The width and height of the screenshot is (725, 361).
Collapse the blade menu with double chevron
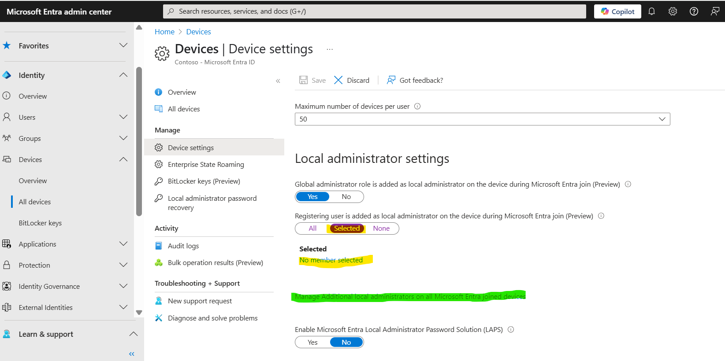[x=278, y=81]
